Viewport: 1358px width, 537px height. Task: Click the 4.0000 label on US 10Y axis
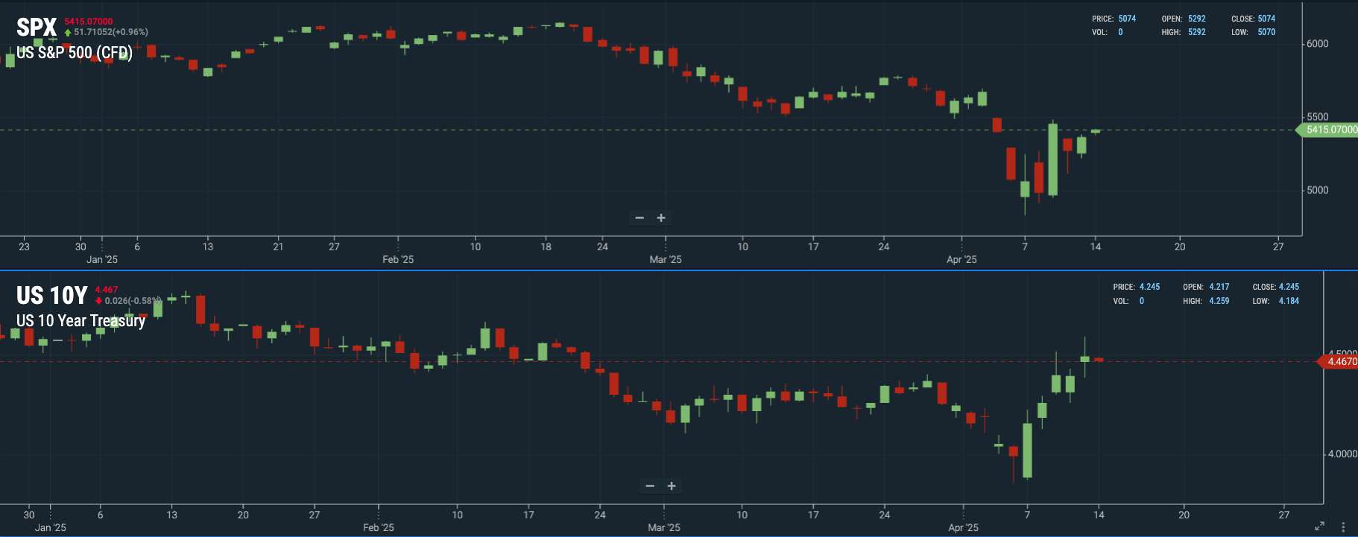[x=1342, y=454]
